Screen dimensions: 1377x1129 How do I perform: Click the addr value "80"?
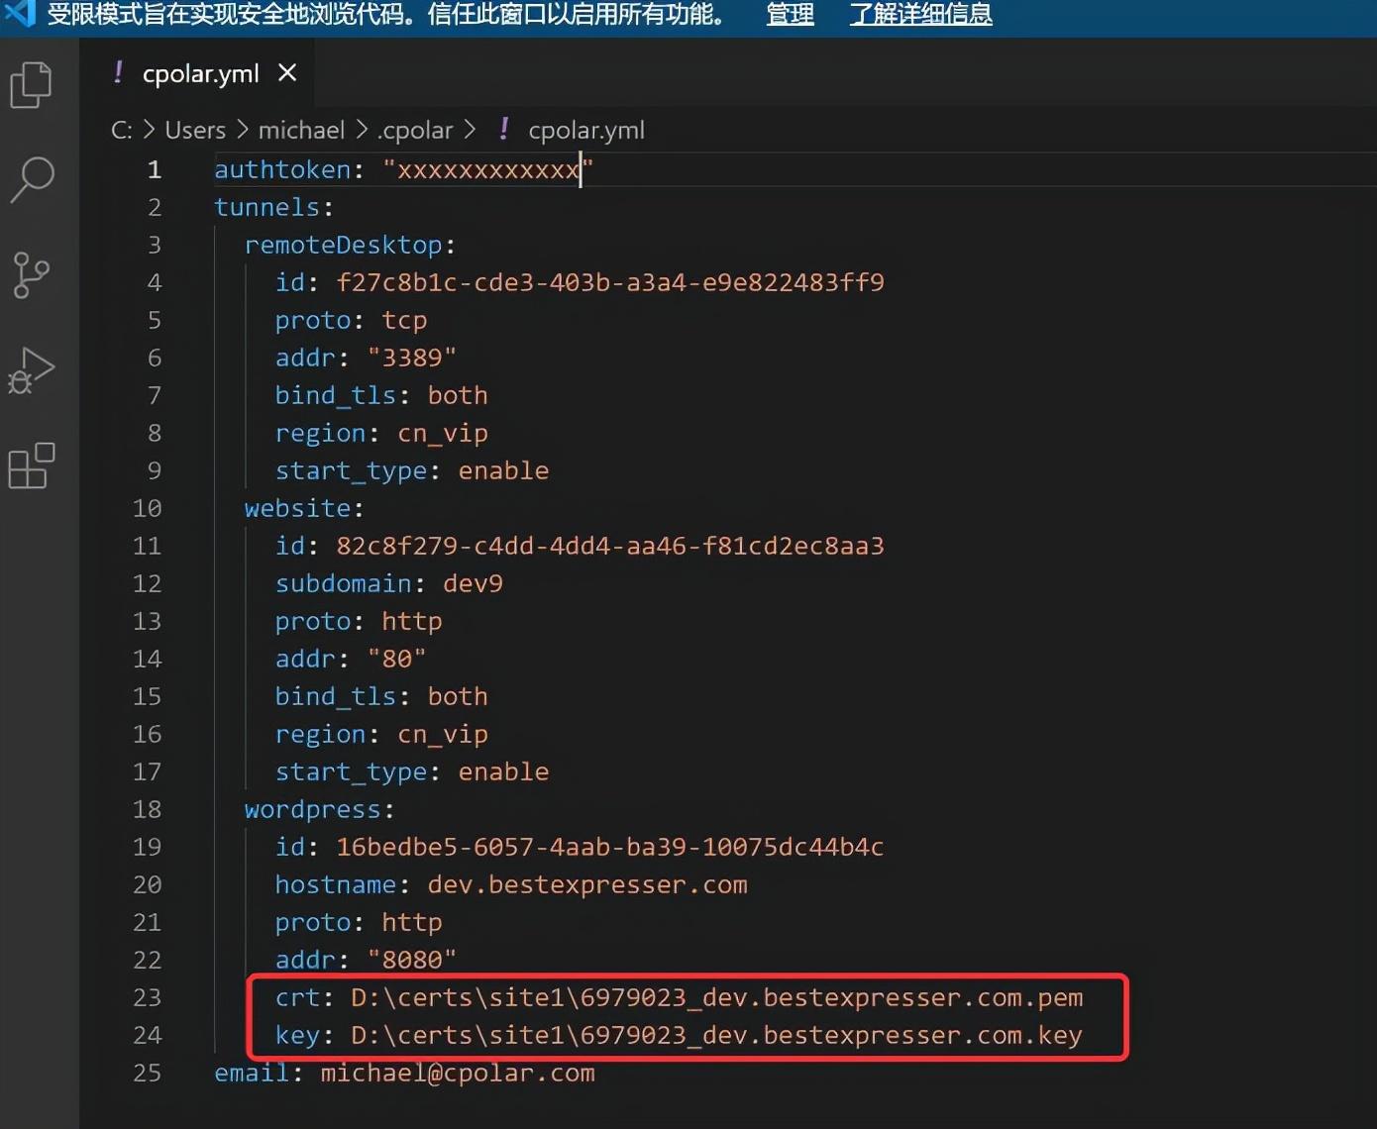coord(396,659)
